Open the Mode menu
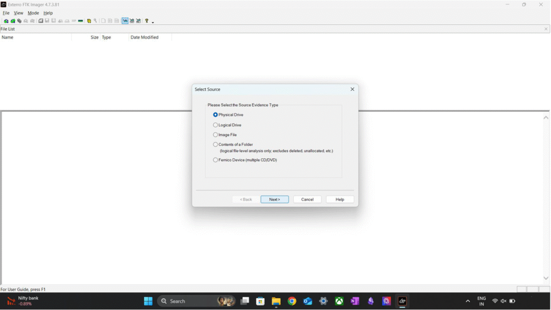 click(33, 13)
